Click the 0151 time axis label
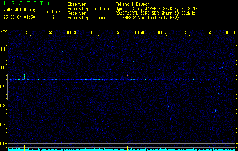The height and width of the screenshot is (151, 238). coord(26,32)
